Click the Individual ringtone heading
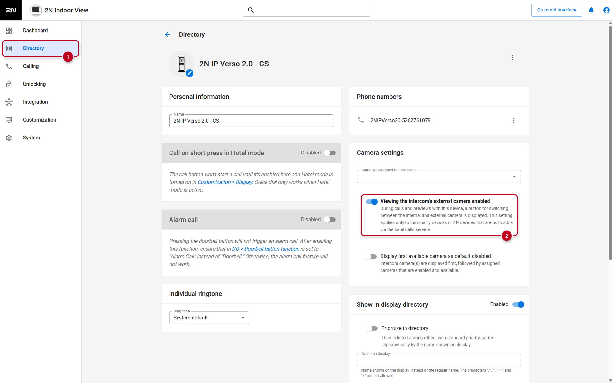 195,294
